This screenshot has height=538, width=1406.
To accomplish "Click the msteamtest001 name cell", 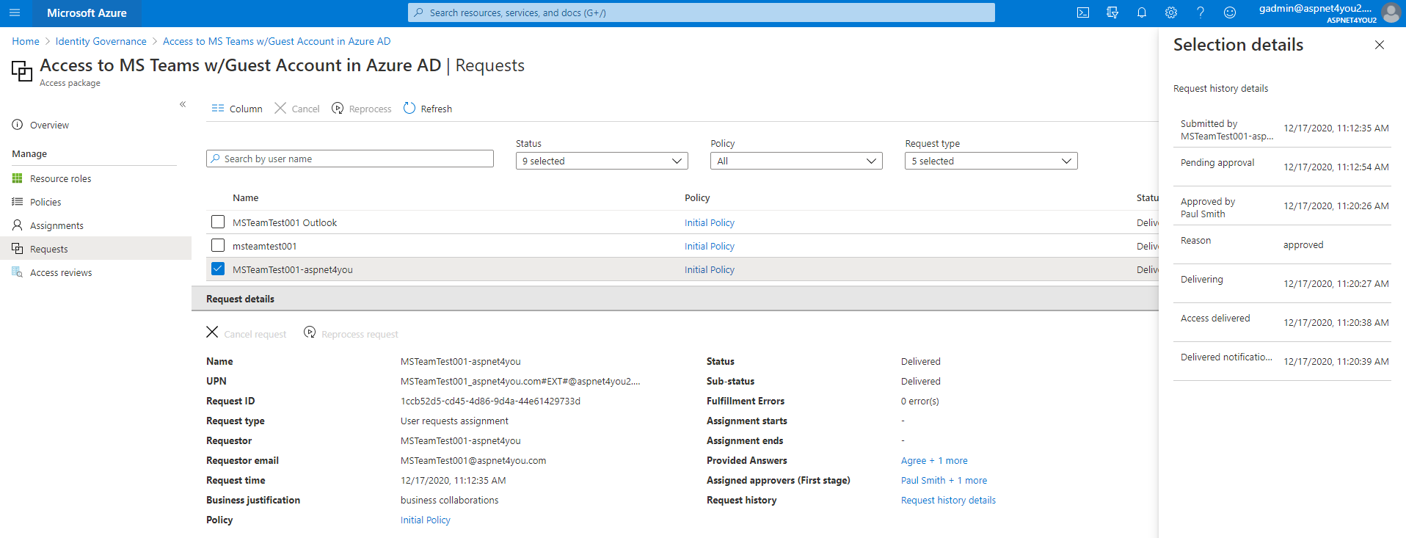I will point(264,246).
